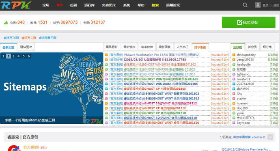
Task: Open the 运行库 navigation item
Action: (x=89, y=5)
